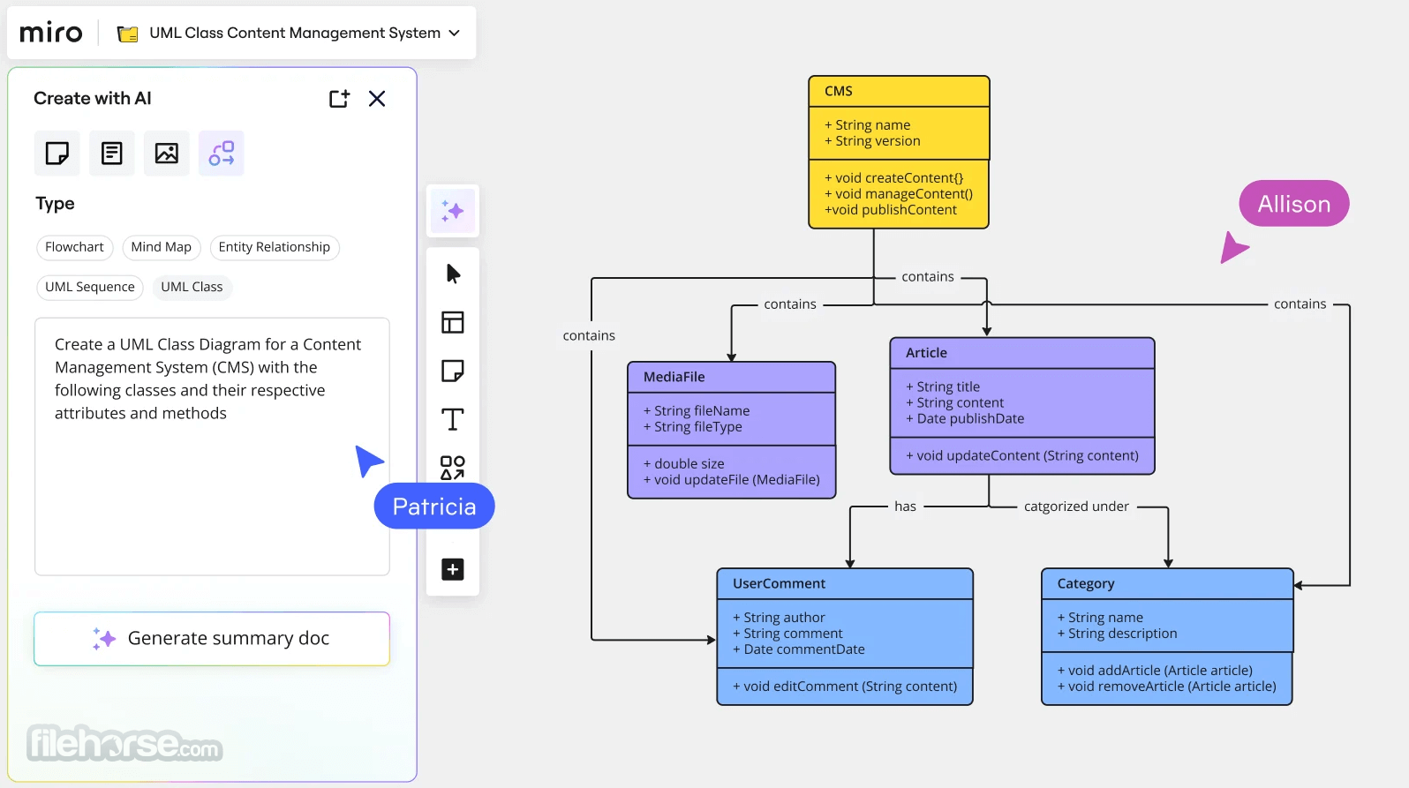Click the Allison collaborator cursor label
The image size is (1409, 788).
coord(1293,204)
